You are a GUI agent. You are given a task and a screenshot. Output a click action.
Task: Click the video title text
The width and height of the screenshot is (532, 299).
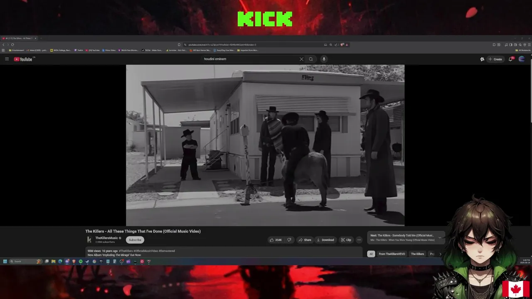[x=143, y=231]
